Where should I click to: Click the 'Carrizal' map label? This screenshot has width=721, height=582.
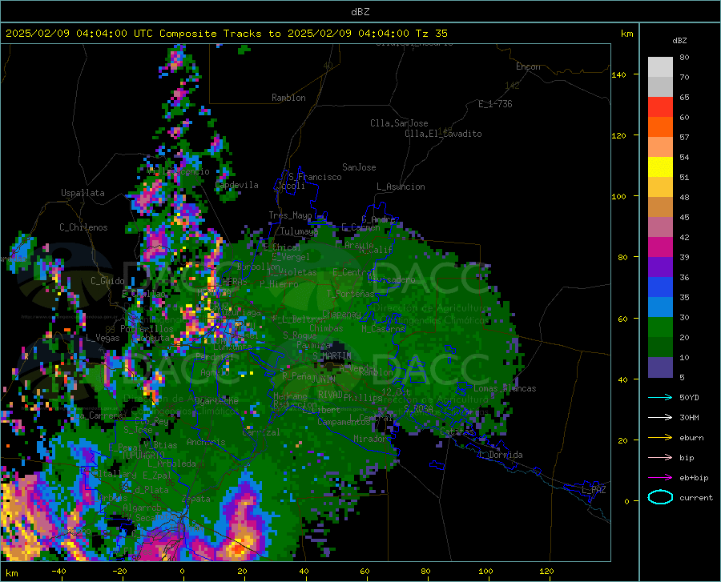pyautogui.click(x=261, y=432)
